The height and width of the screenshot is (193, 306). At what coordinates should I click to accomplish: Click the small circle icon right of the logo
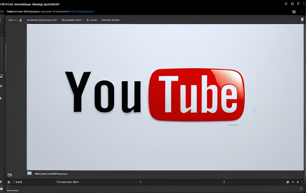pyautogui.click(x=254, y=111)
